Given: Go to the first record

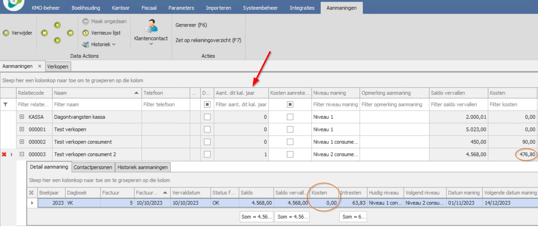Looking at the screenshot, I should [44, 33].
